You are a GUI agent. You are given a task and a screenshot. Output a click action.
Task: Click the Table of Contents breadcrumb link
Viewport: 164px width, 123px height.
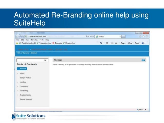(23, 53)
